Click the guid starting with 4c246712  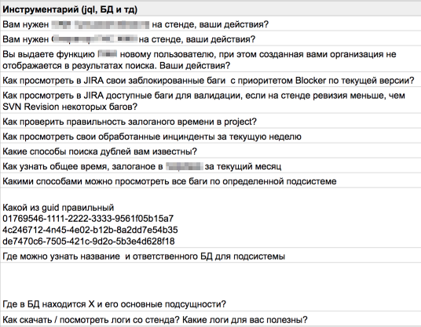[x=90, y=230]
